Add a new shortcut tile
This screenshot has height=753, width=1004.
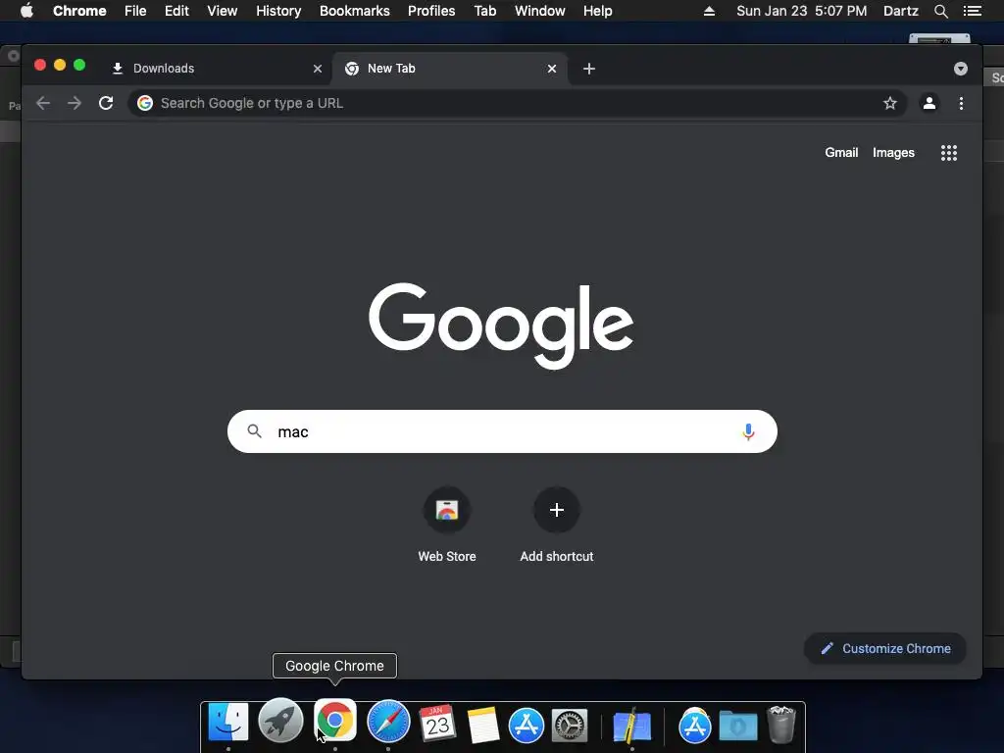click(557, 526)
